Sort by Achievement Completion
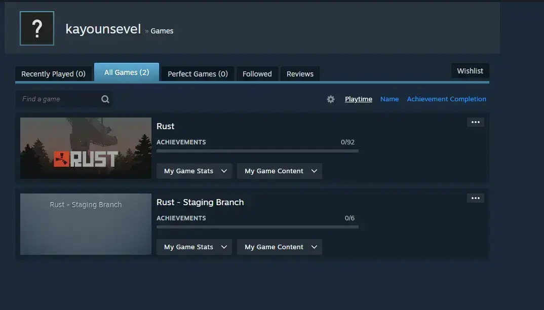 (x=446, y=99)
